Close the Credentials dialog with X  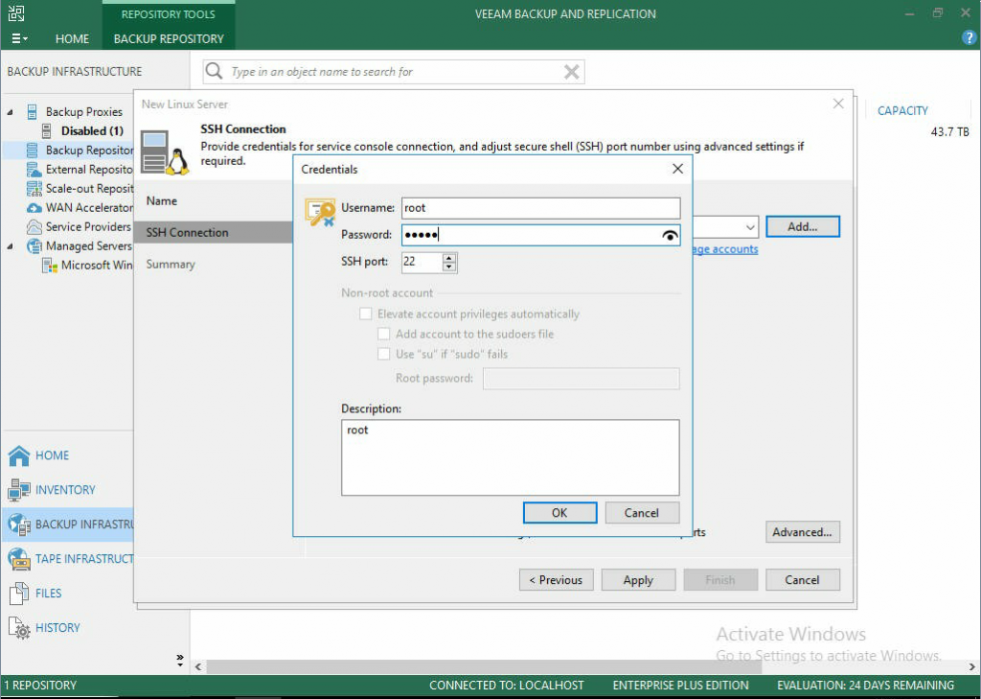coord(677,169)
